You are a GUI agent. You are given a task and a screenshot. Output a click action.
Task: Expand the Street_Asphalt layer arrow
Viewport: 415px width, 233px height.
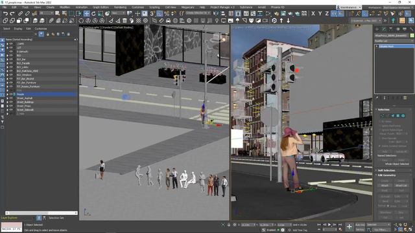point(7,98)
